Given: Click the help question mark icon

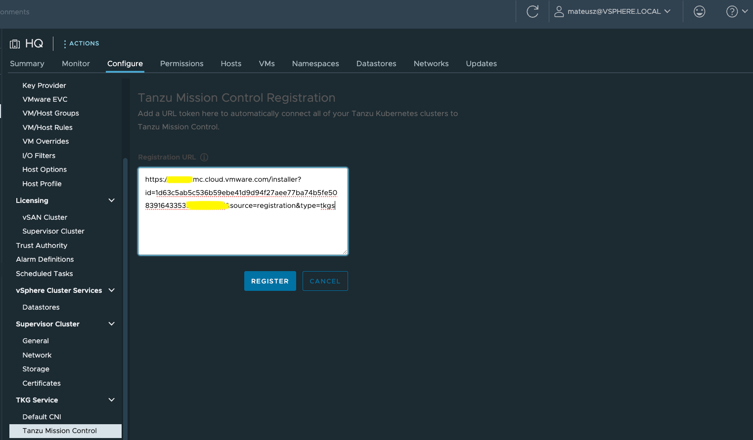Looking at the screenshot, I should tap(732, 11).
